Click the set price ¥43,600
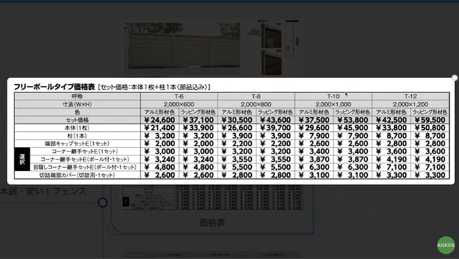The width and height of the screenshot is (459, 259). [275, 120]
